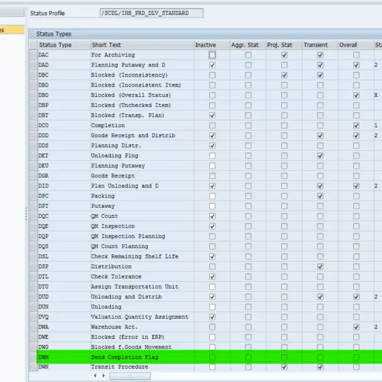Image resolution: width=382 pixels, height=382 pixels.
Task: Toggle Transient checkbox for DPC Packing row
Action: pos(320,196)
